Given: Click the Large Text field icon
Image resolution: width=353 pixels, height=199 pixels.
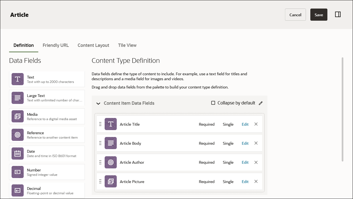Looking at the screenshot, I should pyautogui.click(x=18, y=98).
